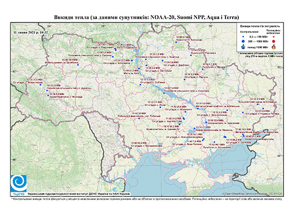The width and height of the screenshot is (293, 207).
Task: Click the map title about heat emissions
Action: click(146, 17)
